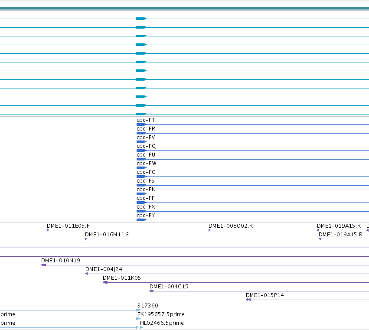Click the cpo-PT transcript label
Image resolution: width=369 pixels, height=330 pixels.
[146, 120]
